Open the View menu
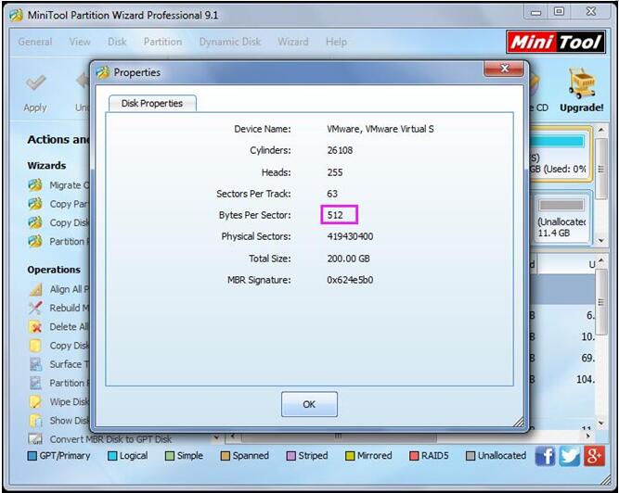The height and width of the screenshot is (493, 619). [x=80, y=42]
